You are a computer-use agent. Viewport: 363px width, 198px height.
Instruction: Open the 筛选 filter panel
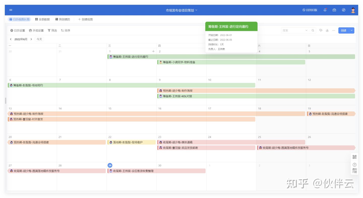click(x=52, y=30)
